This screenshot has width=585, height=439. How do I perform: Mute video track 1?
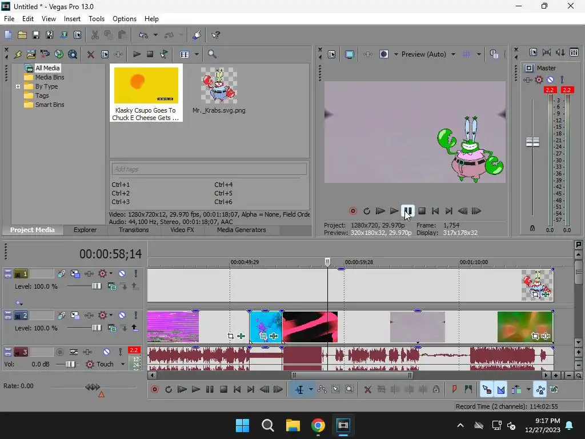pos(122,274)
